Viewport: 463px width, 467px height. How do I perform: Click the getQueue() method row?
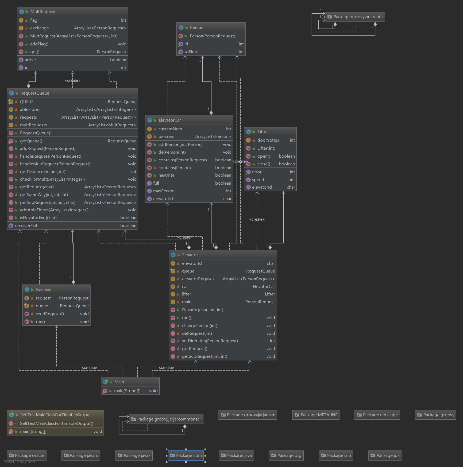pyautogui.click(x=72, y=141)
